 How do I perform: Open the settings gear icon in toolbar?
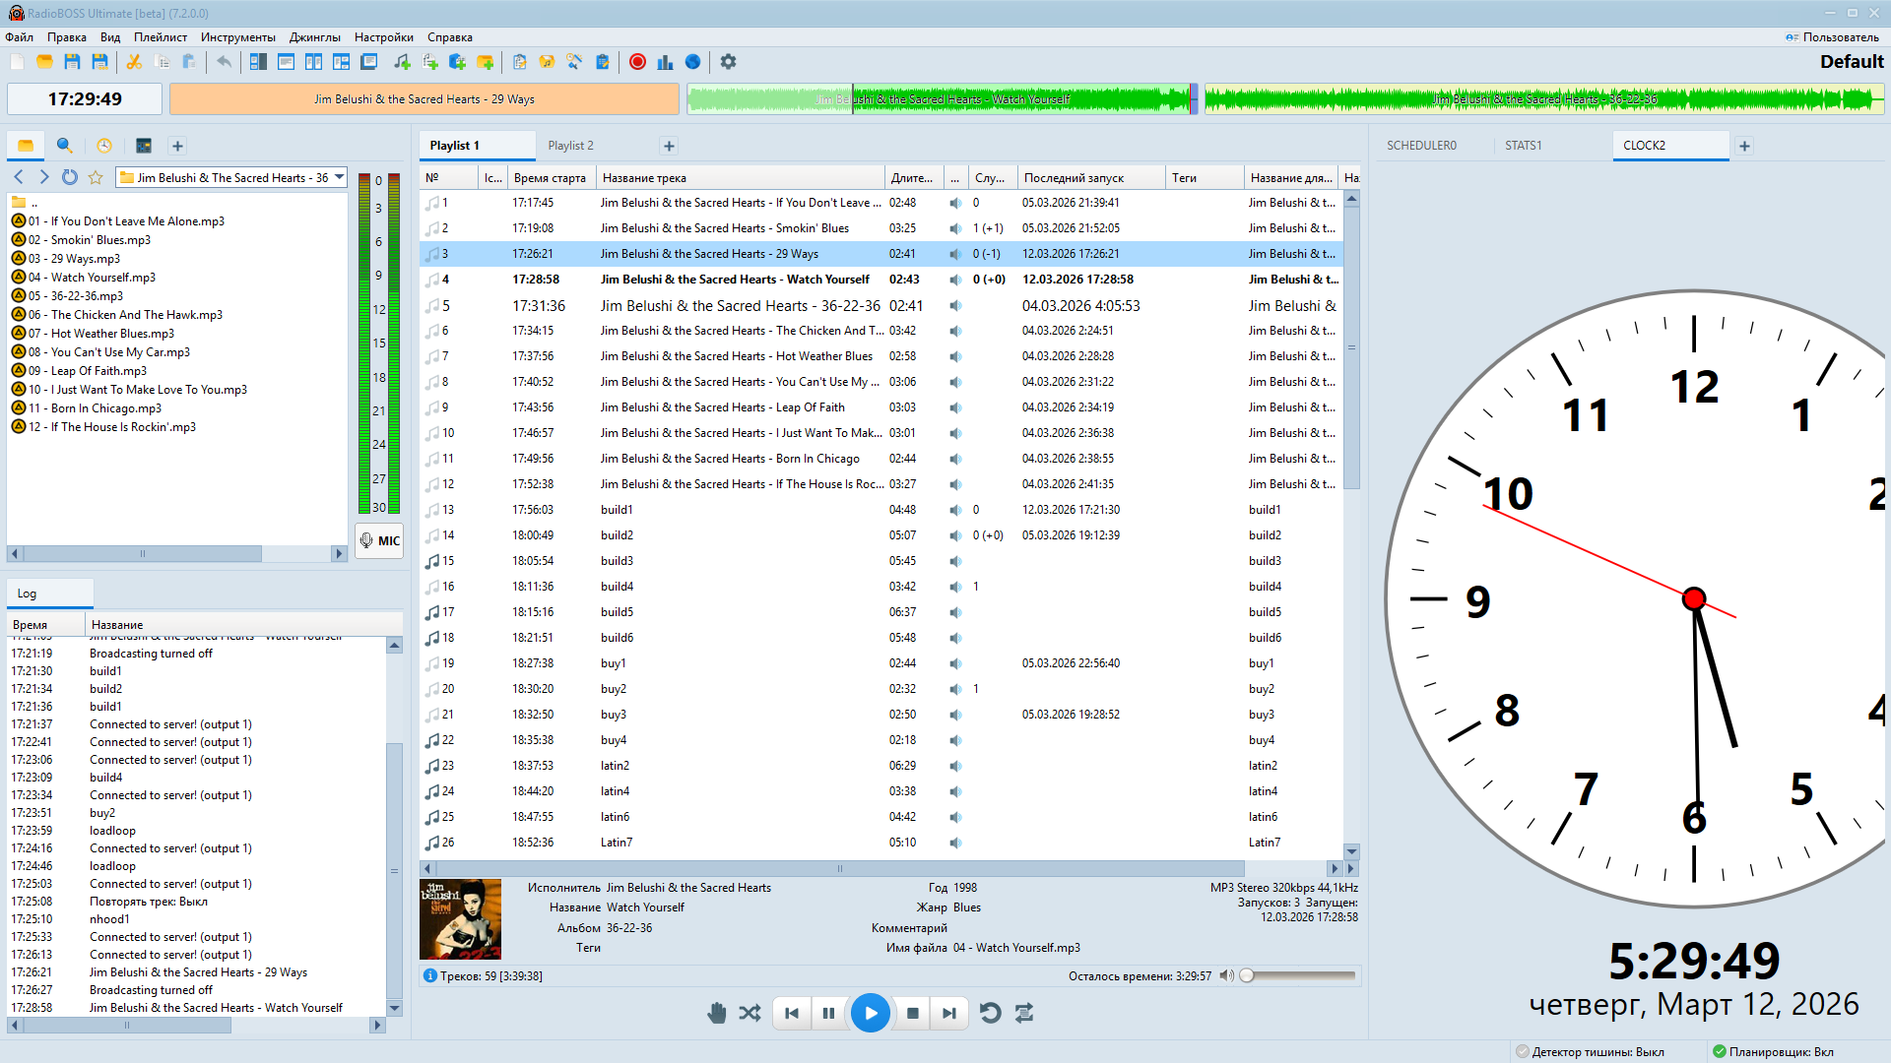coord(728,62)
